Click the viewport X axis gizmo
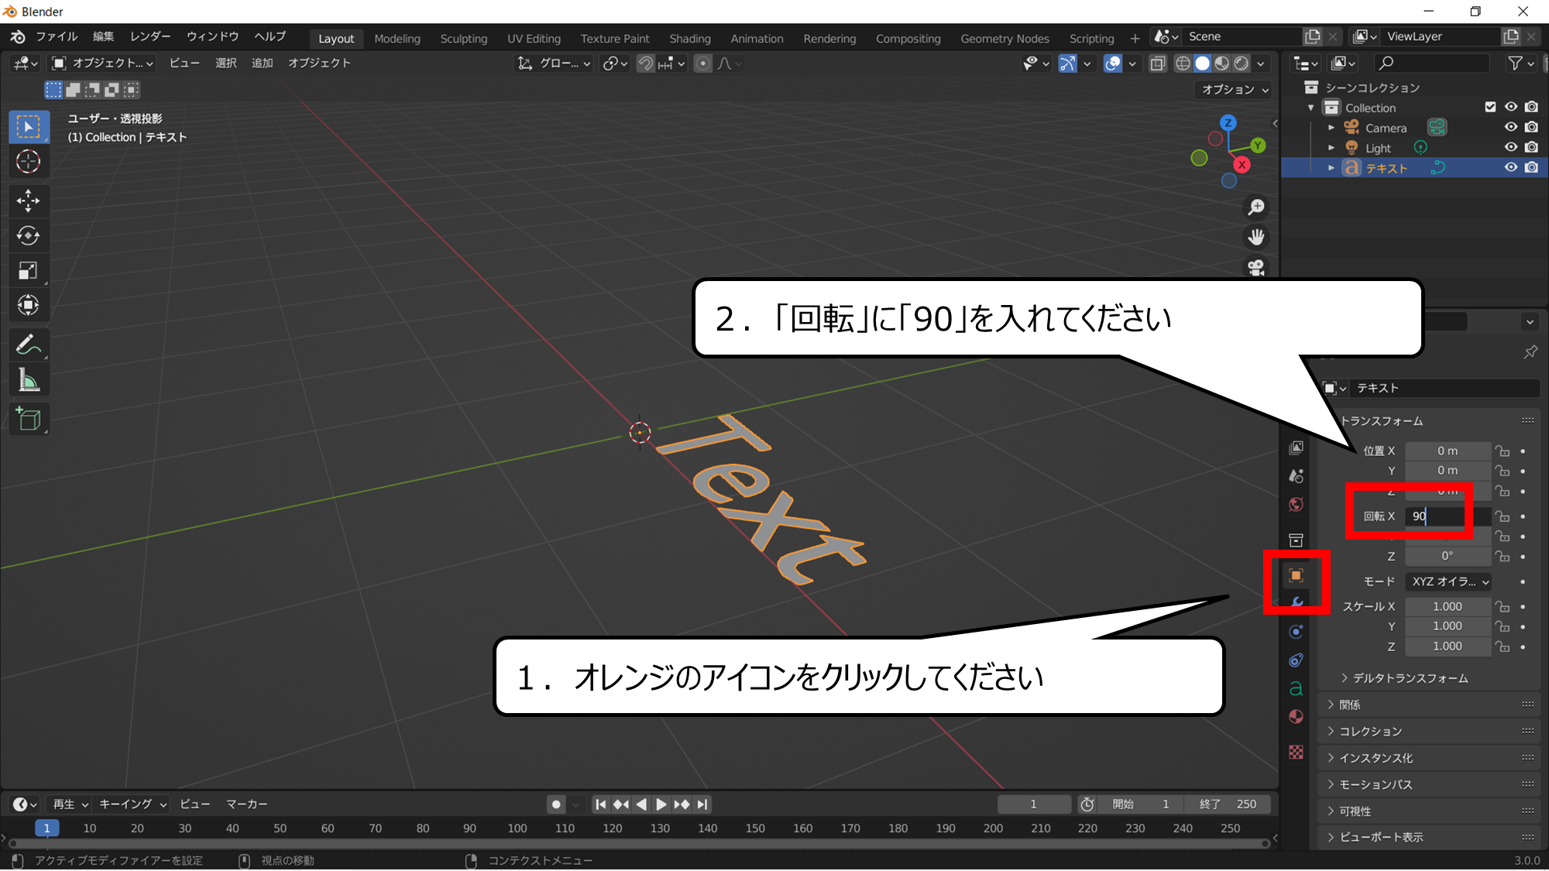The width and height of the screenshot is (1549, 871). [x=1242, y=164]
